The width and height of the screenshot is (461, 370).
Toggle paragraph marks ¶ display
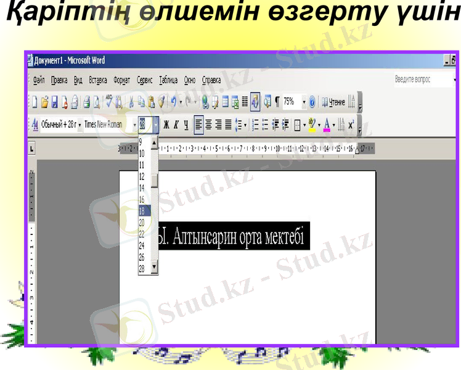pos(277,102)
